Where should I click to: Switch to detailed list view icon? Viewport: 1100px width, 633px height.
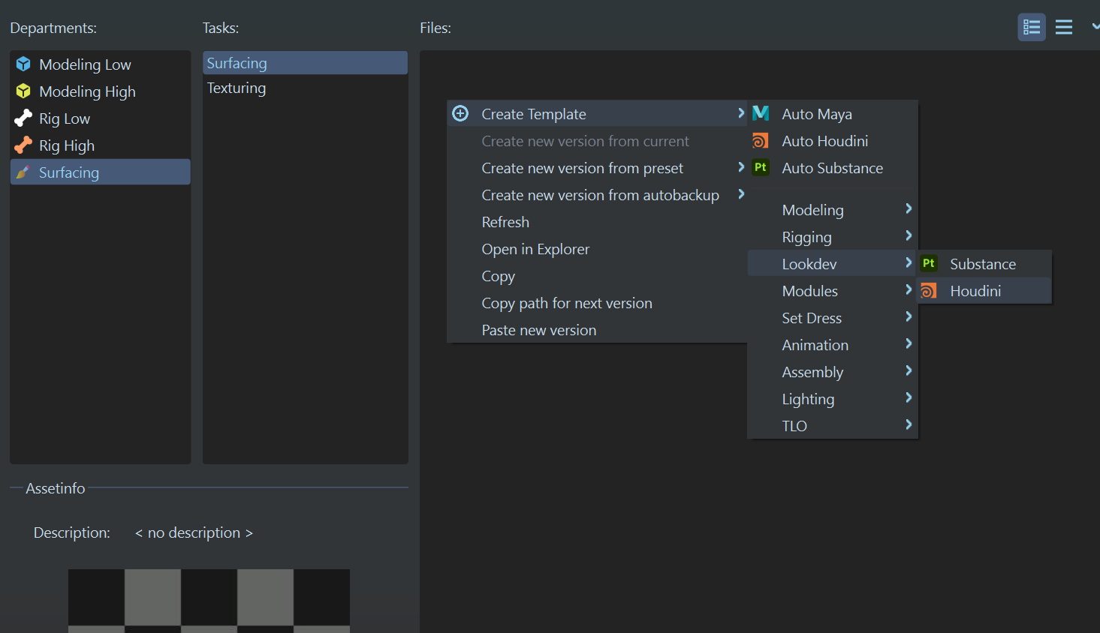1032,28
